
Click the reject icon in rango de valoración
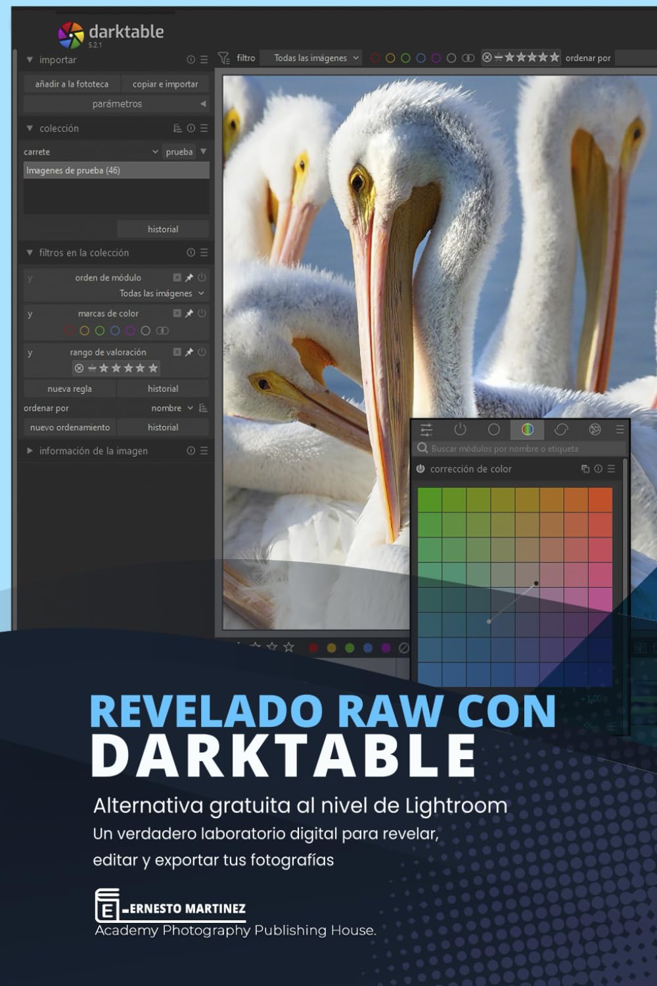[x=79, y=368]
